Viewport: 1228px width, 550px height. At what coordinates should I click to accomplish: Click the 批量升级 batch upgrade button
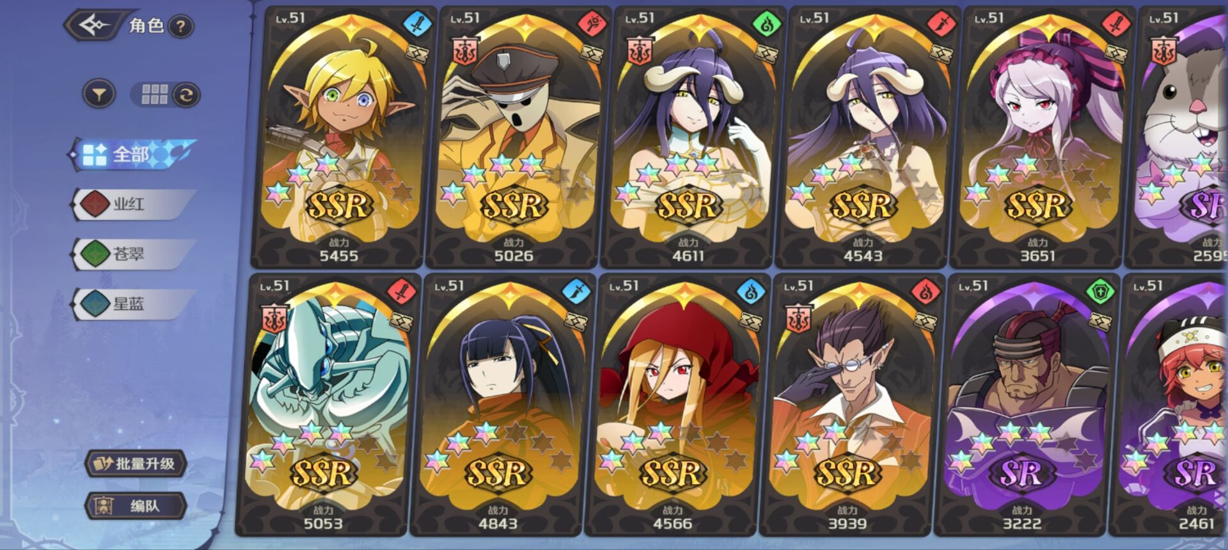tap(136, 464)
